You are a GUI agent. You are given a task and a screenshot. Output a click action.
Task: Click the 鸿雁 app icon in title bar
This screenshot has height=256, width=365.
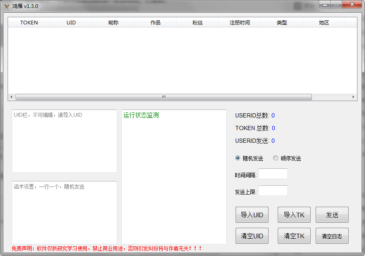pyautogui.click(x=6, y=6)
